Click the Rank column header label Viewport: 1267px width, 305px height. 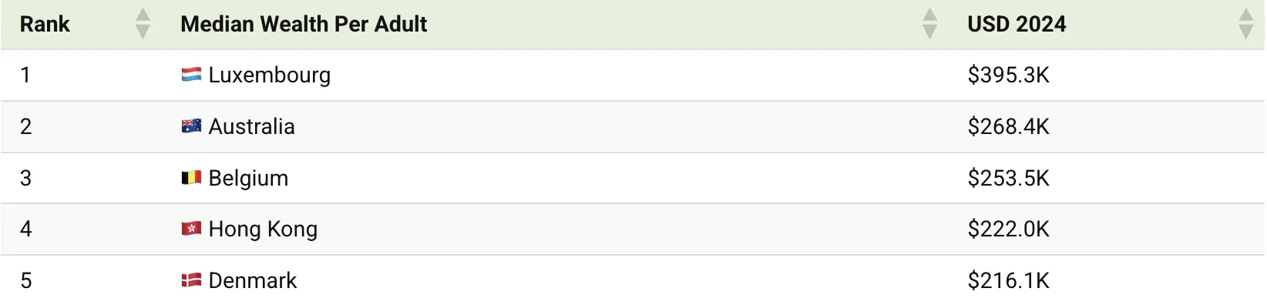[45, 24]
